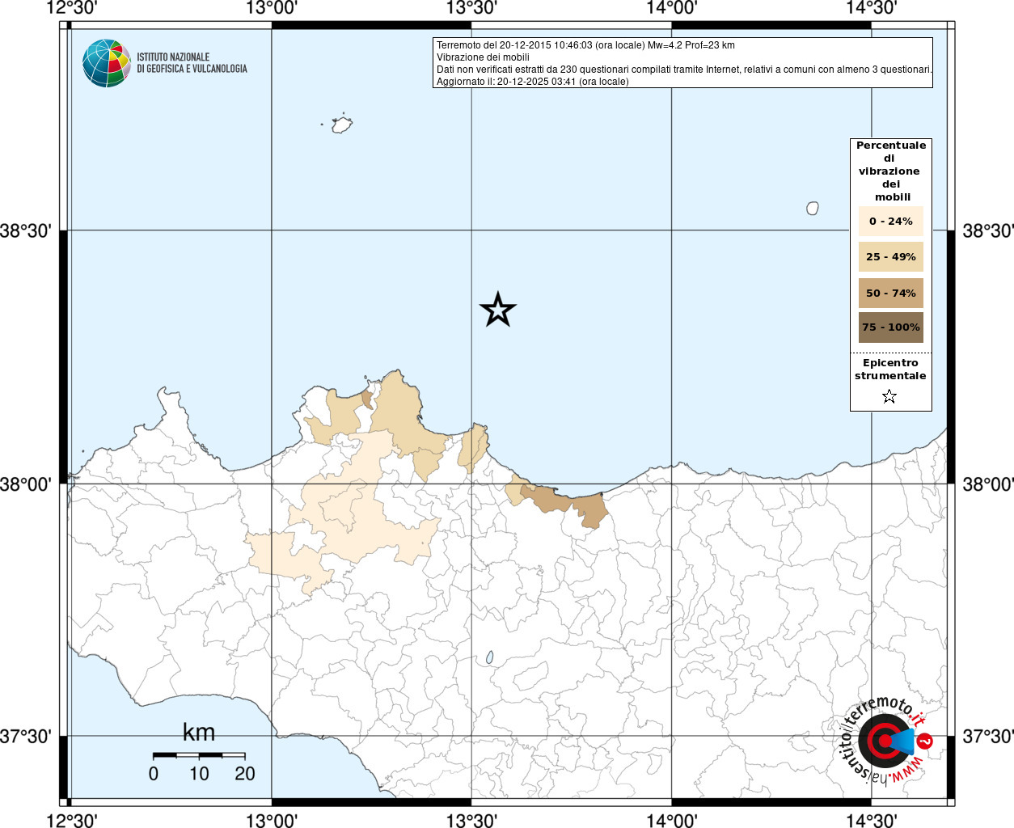Select the 75 - 100% legend swatch
Screen dimensions: 1014x828
(891, 327)
